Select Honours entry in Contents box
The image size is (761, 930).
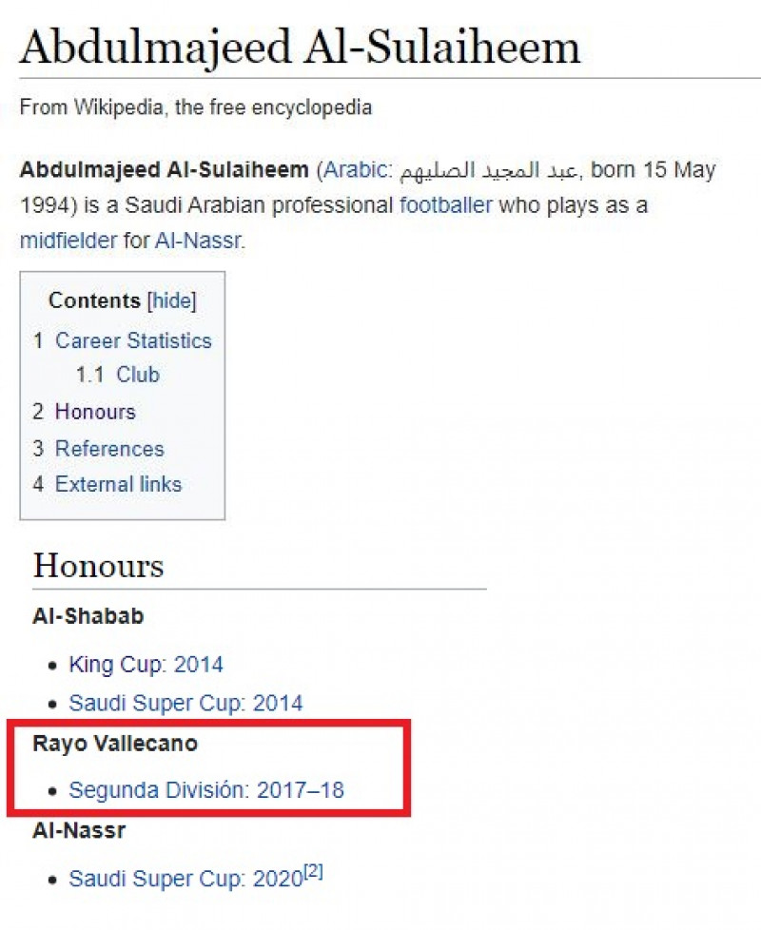click(x=95, y=412)
